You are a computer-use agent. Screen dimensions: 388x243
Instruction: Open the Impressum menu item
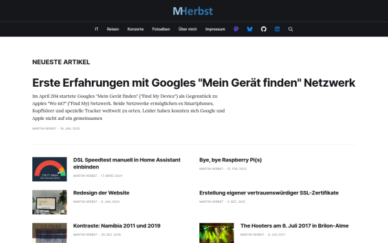click(215, 29)
